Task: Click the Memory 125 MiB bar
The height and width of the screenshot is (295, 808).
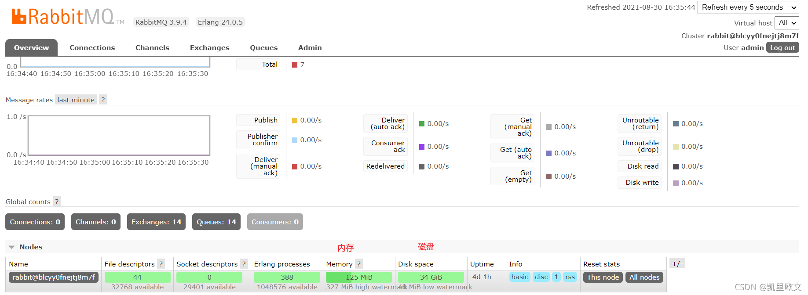Action: [x=359, y=277]
